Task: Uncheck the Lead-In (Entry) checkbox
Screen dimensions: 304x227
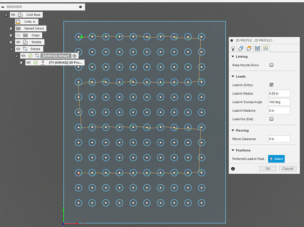Action: (x=271, y=85)
